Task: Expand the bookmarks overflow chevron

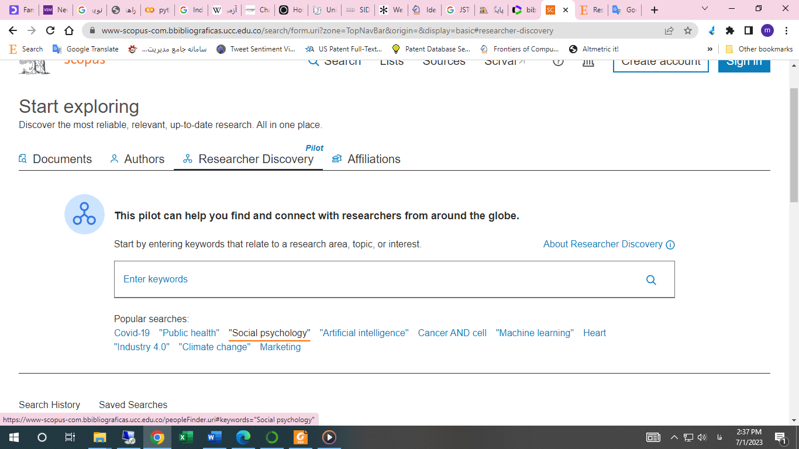Action: click(710, 49)
